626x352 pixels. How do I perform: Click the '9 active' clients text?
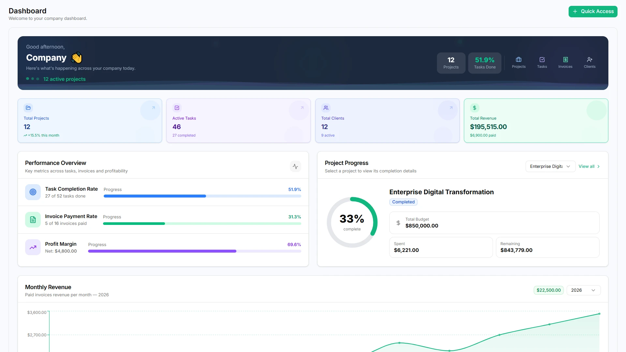tap(328, 135)
